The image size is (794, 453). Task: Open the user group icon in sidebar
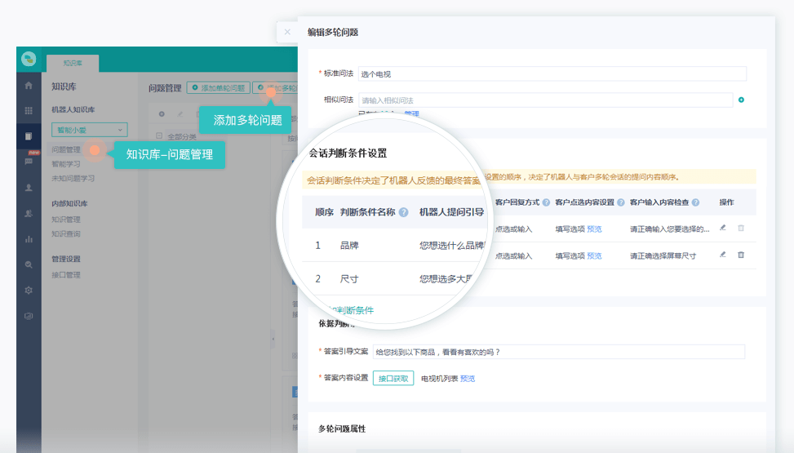tap(29, 213)
